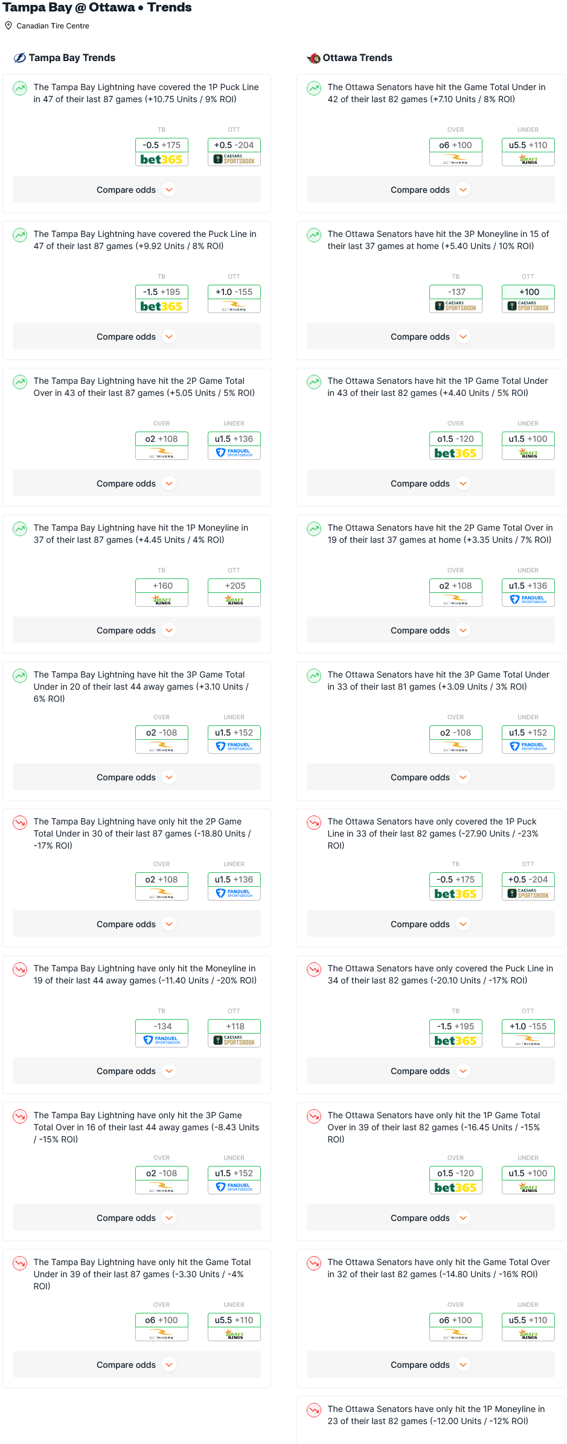Expand Compare odds for Lightning 1P Moneyline in 37 games
The height and width of the screenshot is (1444, 567).
136,630
